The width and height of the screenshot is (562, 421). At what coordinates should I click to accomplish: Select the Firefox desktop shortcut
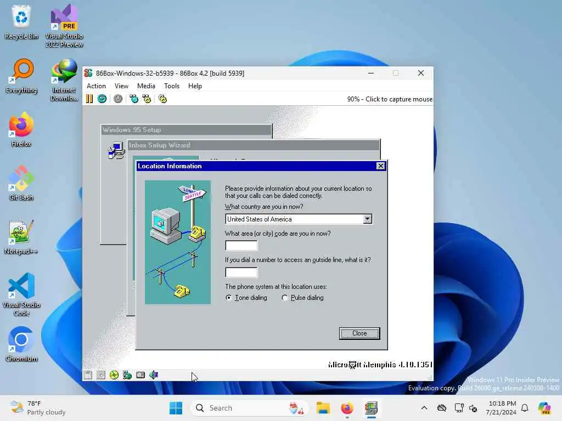21,129
